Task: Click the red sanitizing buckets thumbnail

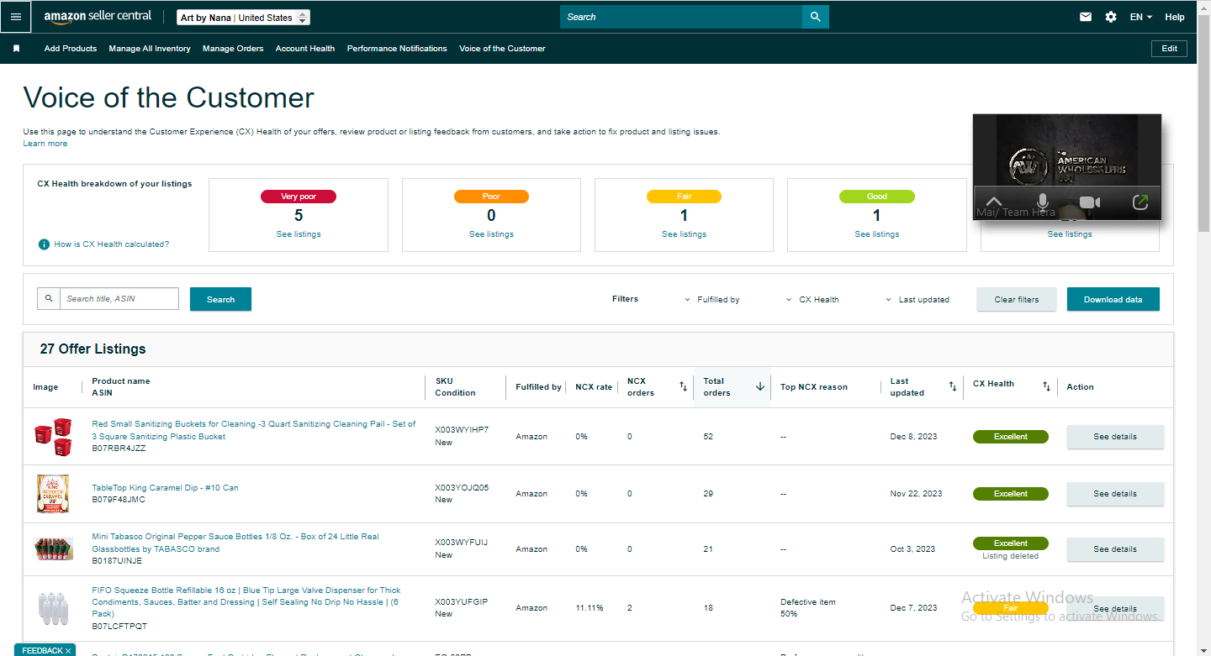Action: [52, 436]
